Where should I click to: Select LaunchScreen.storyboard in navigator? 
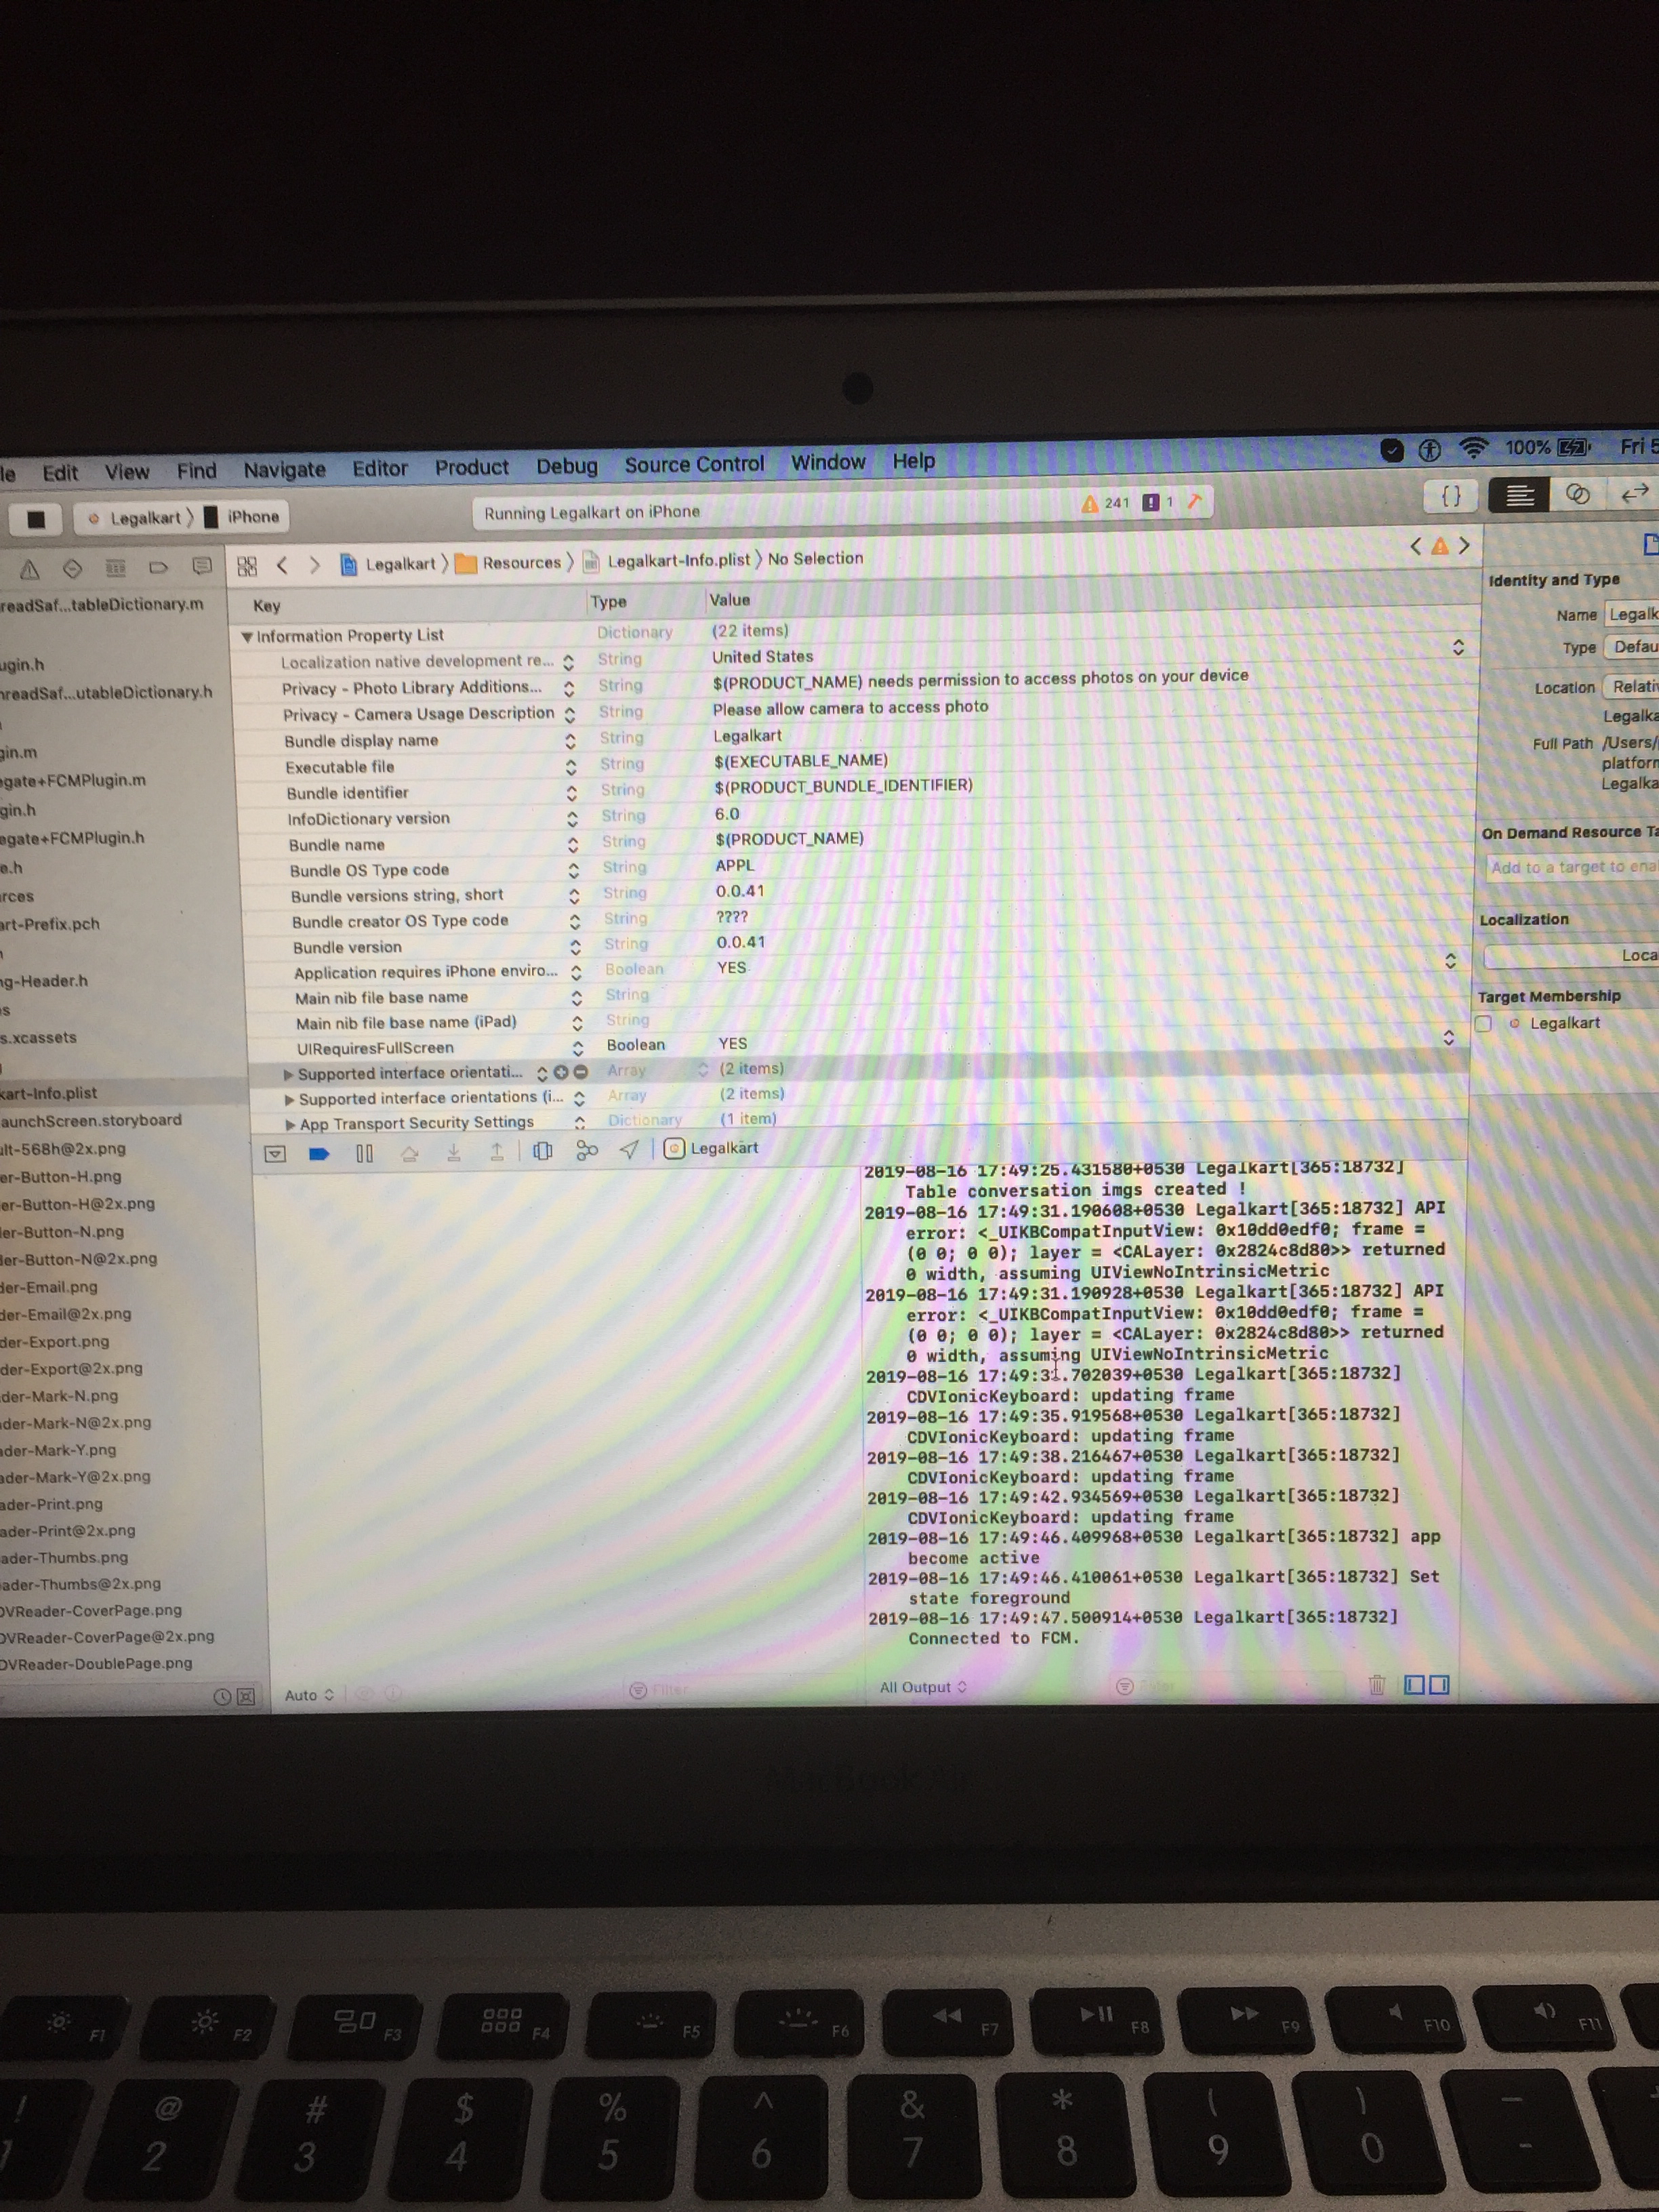coord(91,1120)
